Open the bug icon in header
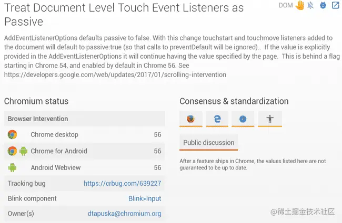 [x=323, y=5]
